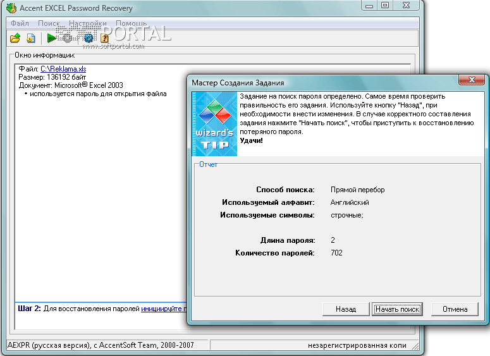Click the 'Мастер Создания Задания' dialog title bar
The height and width of the screenshot is (356, 490).
(x=324, y=82)
